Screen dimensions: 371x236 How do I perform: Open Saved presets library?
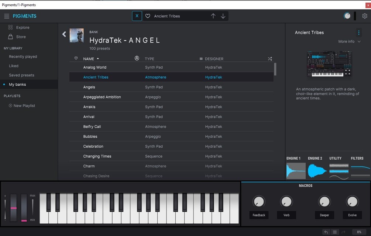click(x=21, y=75)
